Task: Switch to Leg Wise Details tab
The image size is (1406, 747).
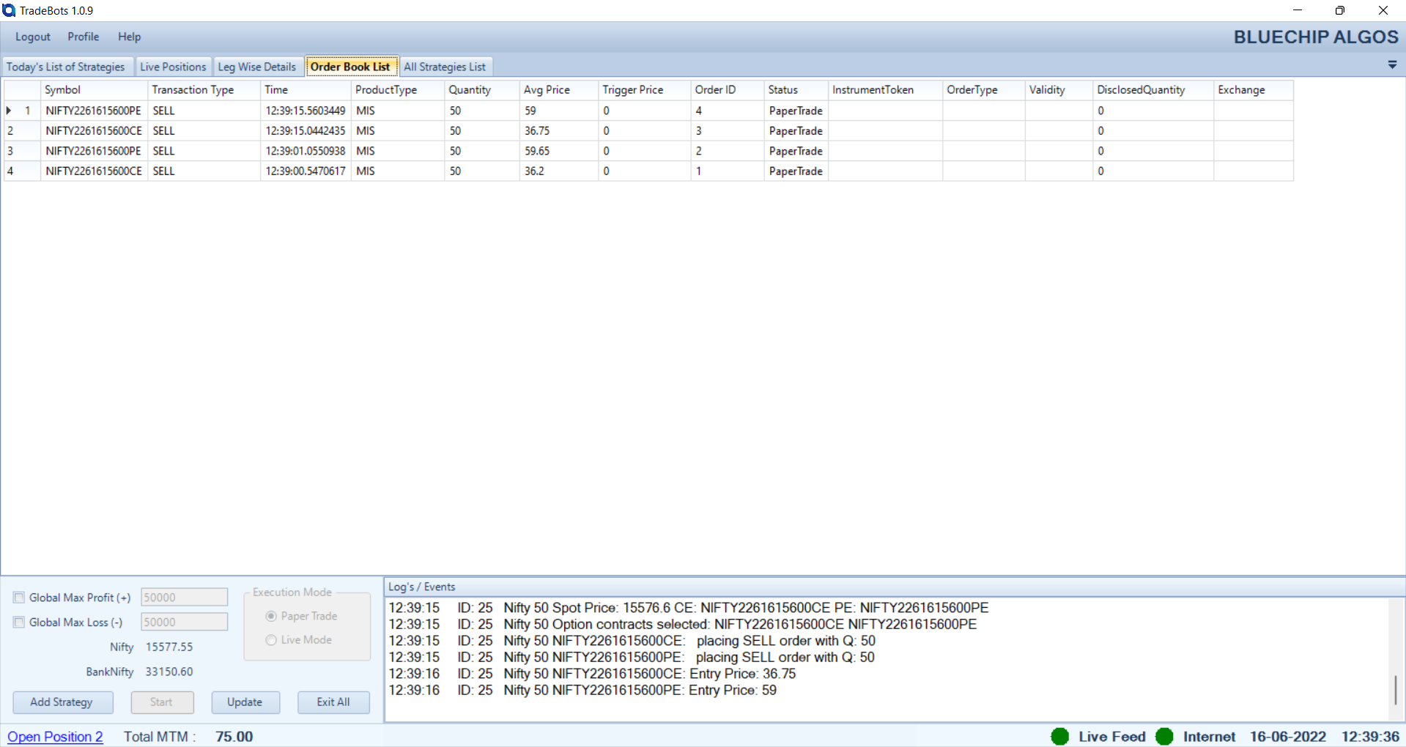Action: (258, 67)
